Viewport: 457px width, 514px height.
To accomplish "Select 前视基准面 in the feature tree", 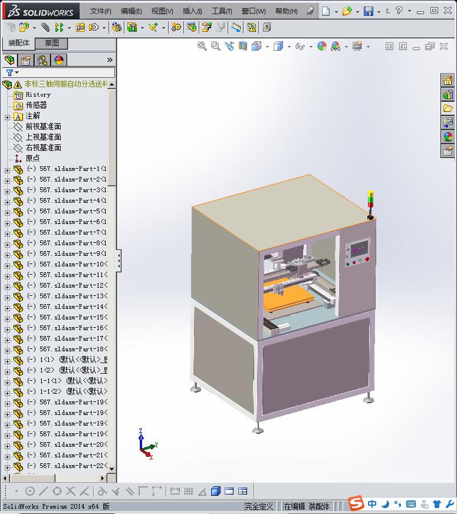I will pos(43,127).
